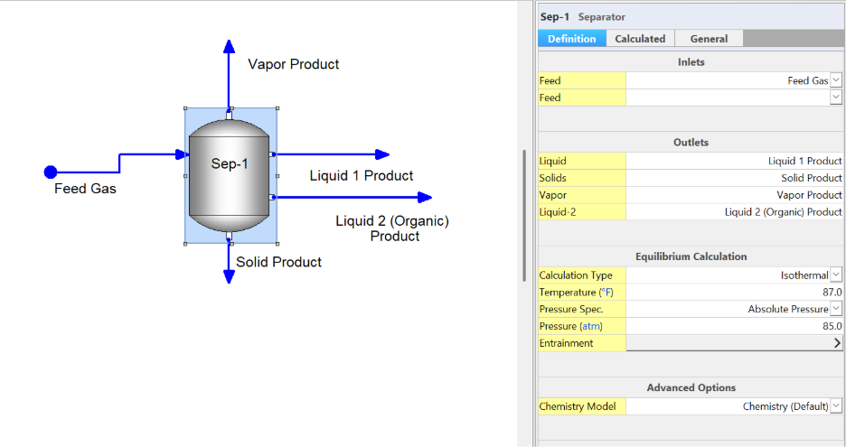Image resolution: width=846 pixels, height=447 pixels.
Task: Click the Liquid 1 Product stream arrowhead
Action: coord(382,154)
